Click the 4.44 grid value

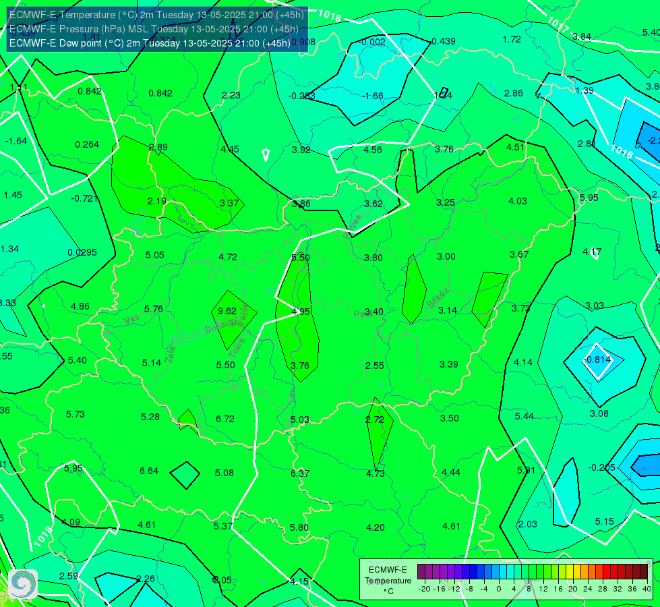(x=451, y=473)
